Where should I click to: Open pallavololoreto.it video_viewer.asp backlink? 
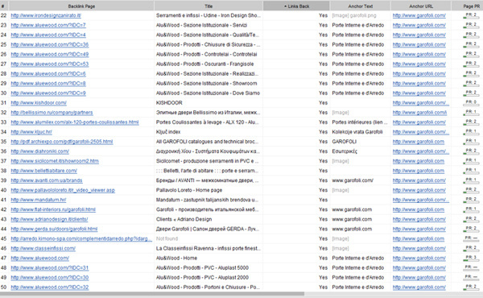(63, 190)
